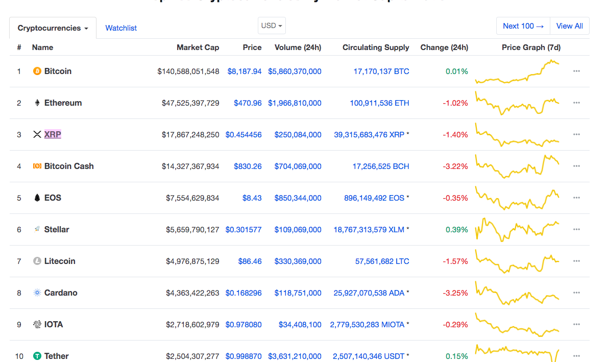The image size is (608, 362).
Task: Open more options for Bitcoin Cash row
Action: 576,166
